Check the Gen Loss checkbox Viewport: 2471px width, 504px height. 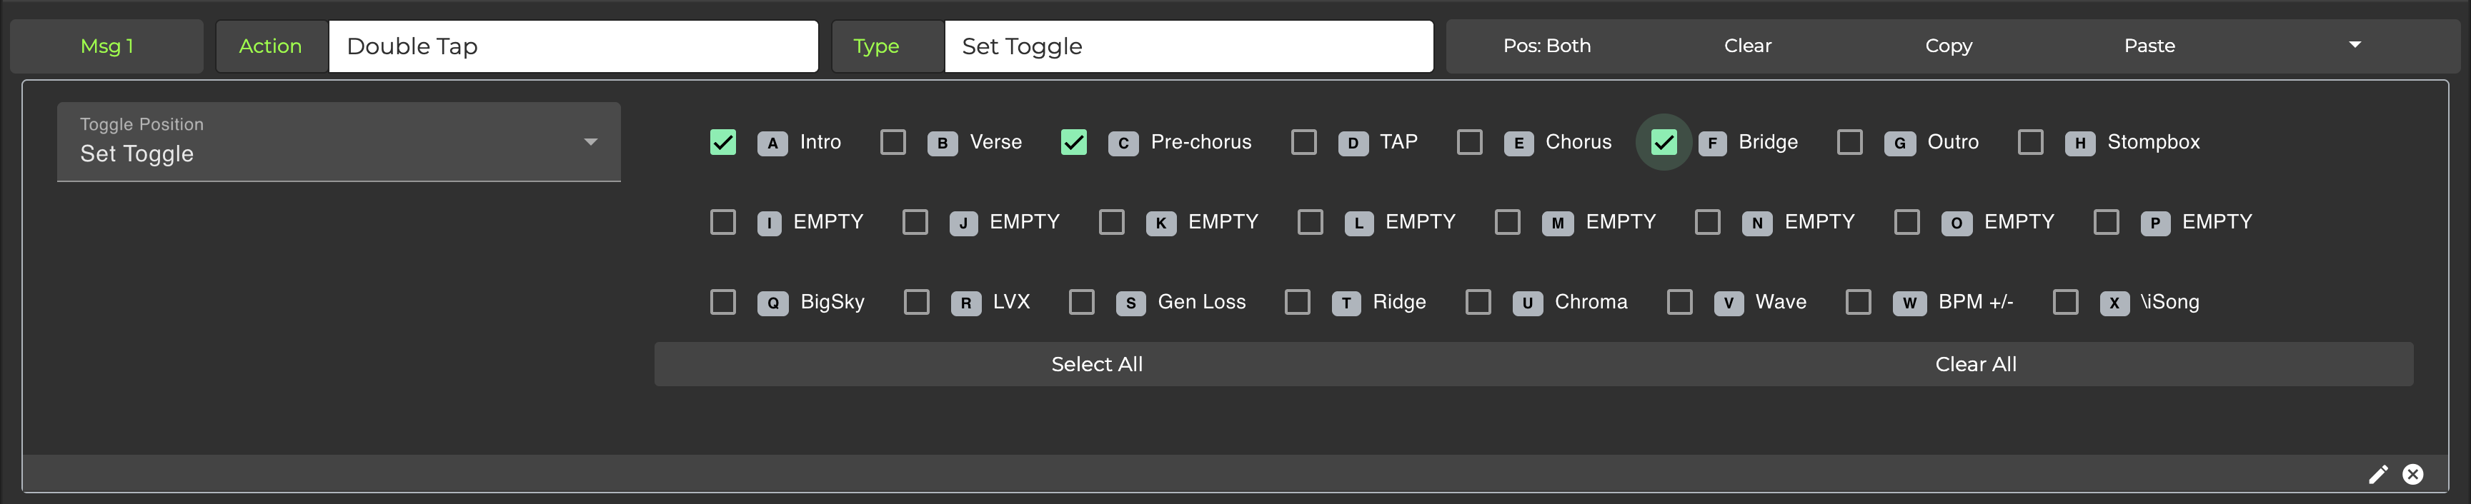(x=1082, y=303)
